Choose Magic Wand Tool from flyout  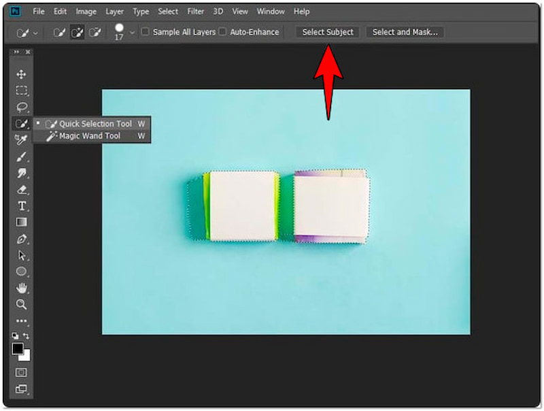point(89,136)
